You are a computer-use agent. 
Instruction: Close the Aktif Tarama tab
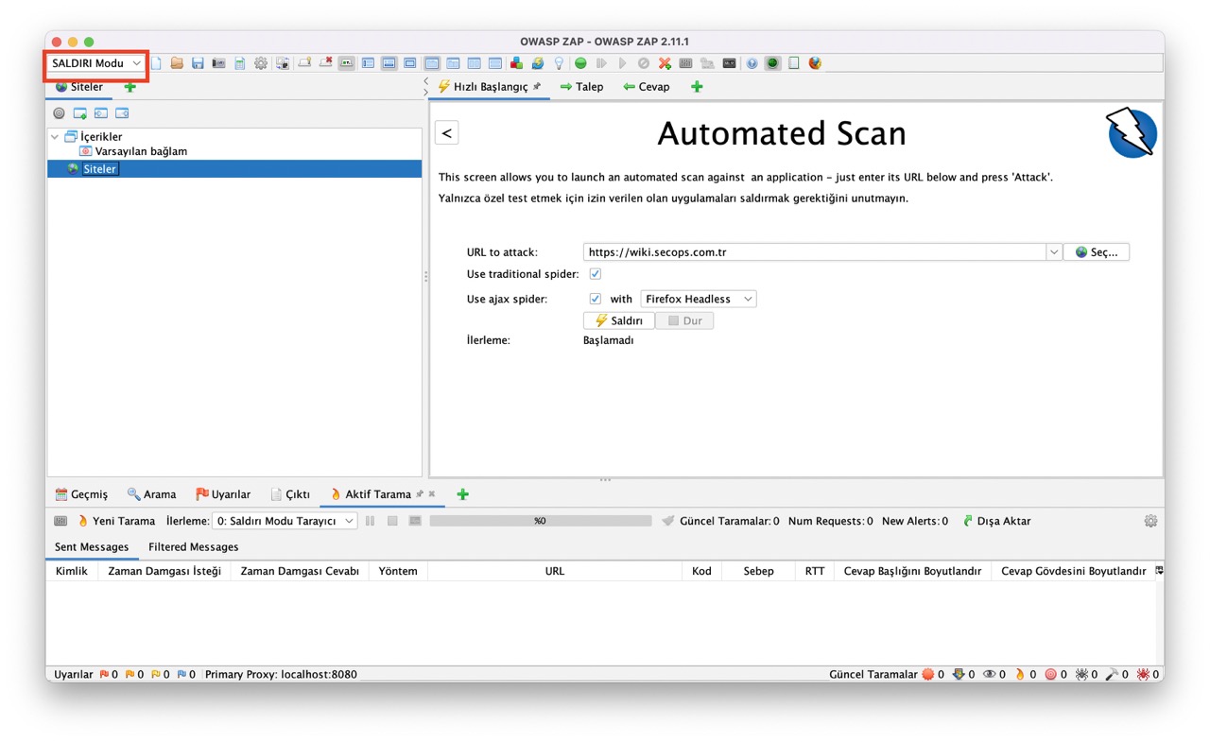[x=432, y=493]
